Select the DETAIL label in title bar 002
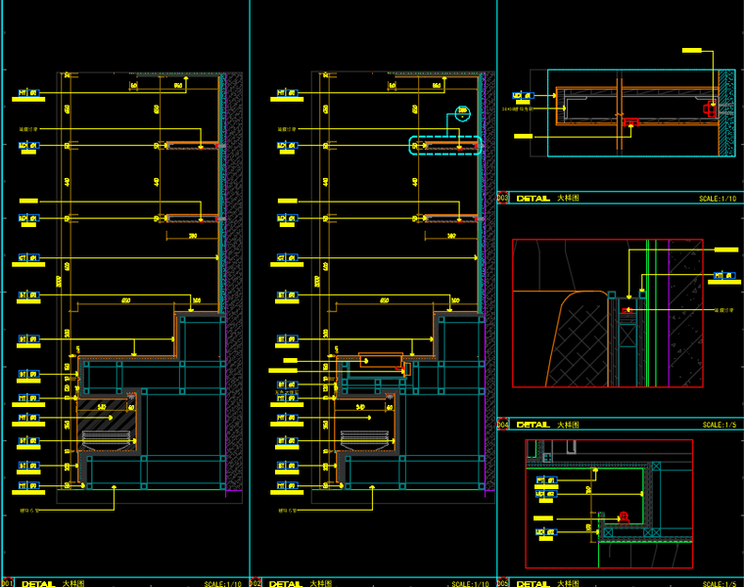This screenshot has height=587, width=744. pos(286,584)
